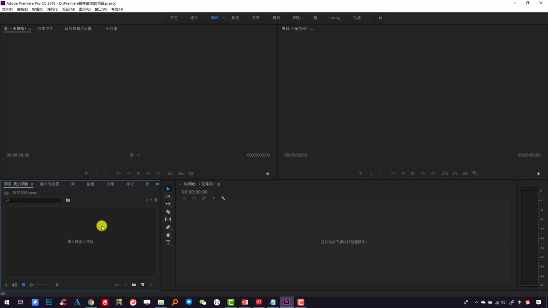Image resolution: width=548 pixels, height=308 pixels.
Task: Toggle drag video only in Source monitor
Action: click(x=131, y=155)
